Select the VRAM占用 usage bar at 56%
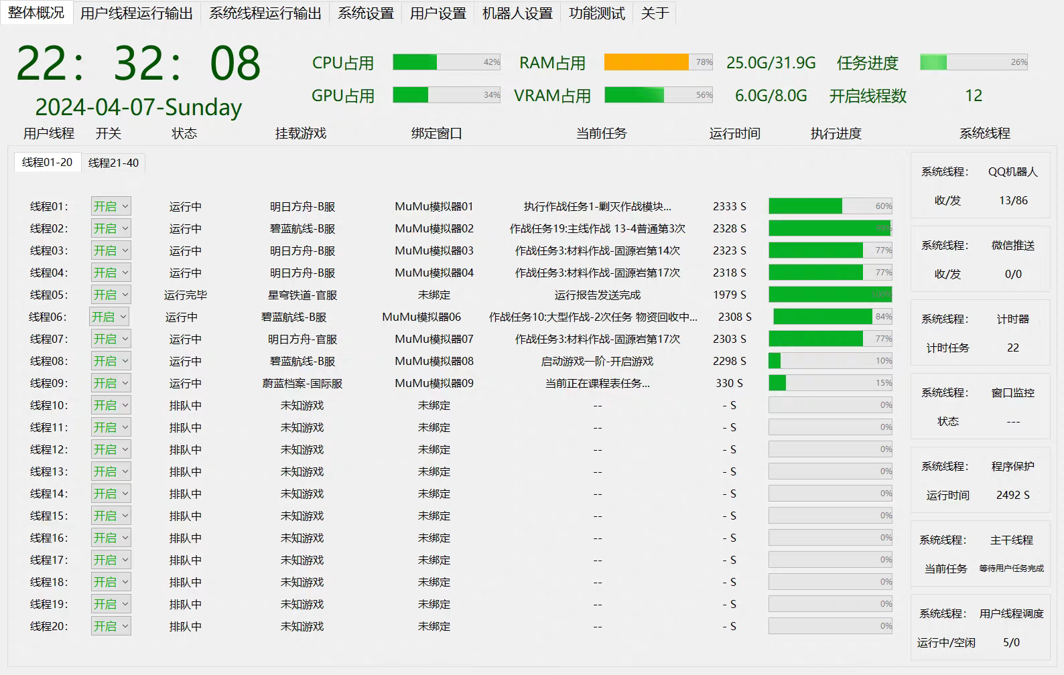The image size is (1064, 675). 659,95
